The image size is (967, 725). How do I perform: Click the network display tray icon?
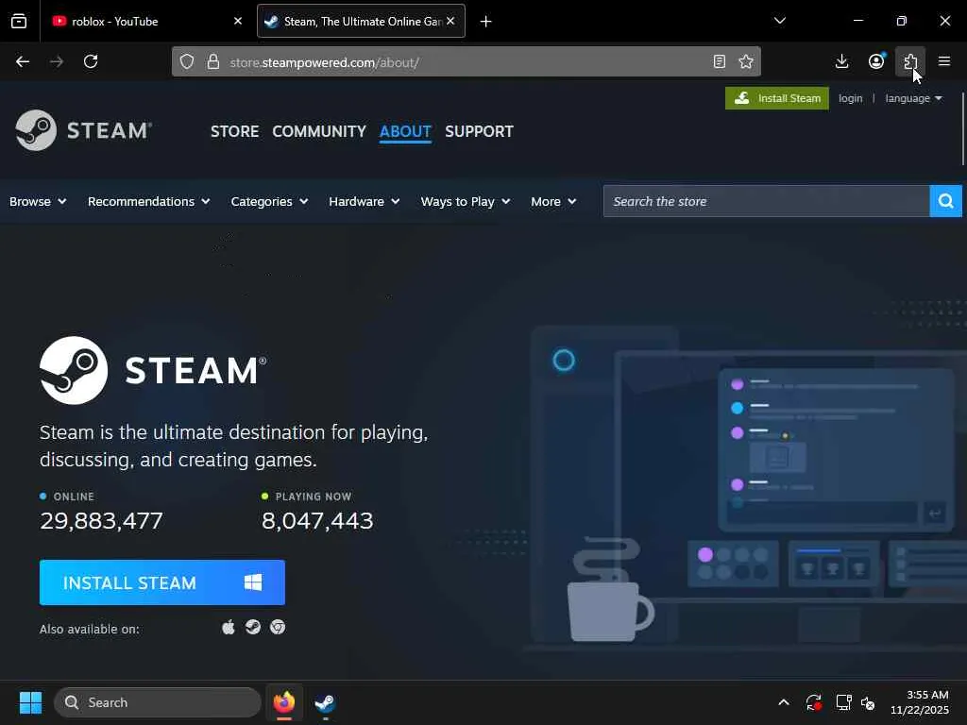tap(843, 702)
